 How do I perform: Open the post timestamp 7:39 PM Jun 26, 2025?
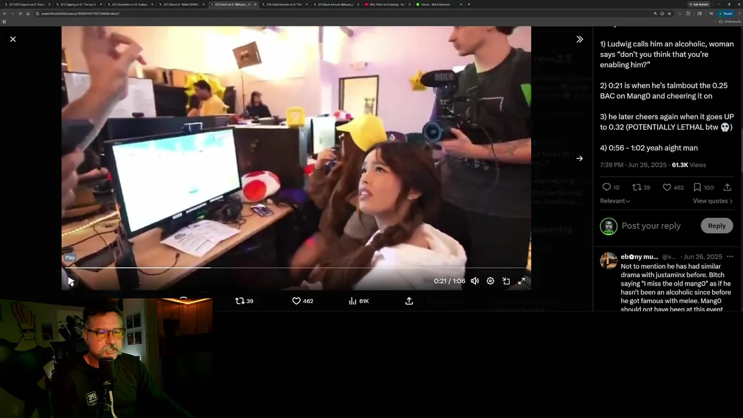[633, 165]
